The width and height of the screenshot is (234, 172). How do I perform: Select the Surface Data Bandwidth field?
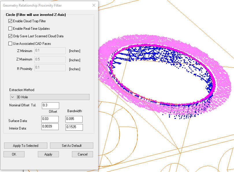click(74, 119)
